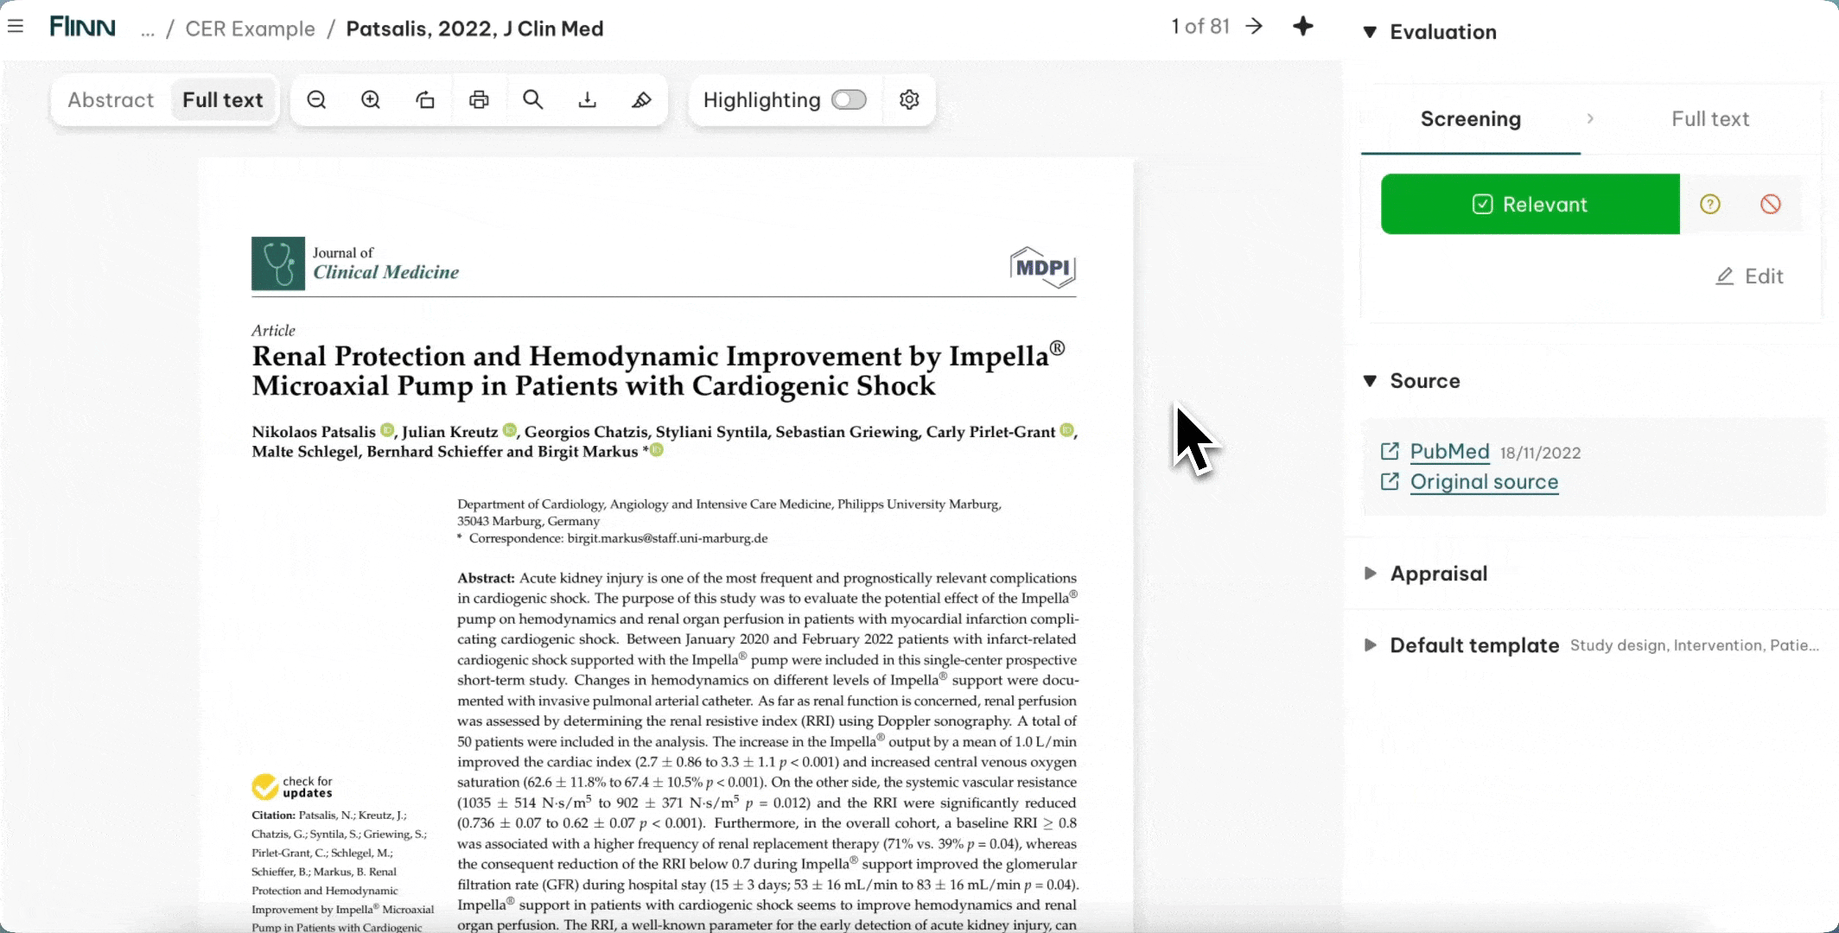Switch to the Abstract tab
Image resolution: width=1839 pixels, height=933 pixels.
[x=111, y=100]
